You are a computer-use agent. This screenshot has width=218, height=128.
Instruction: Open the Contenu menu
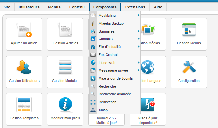[77, 7]
